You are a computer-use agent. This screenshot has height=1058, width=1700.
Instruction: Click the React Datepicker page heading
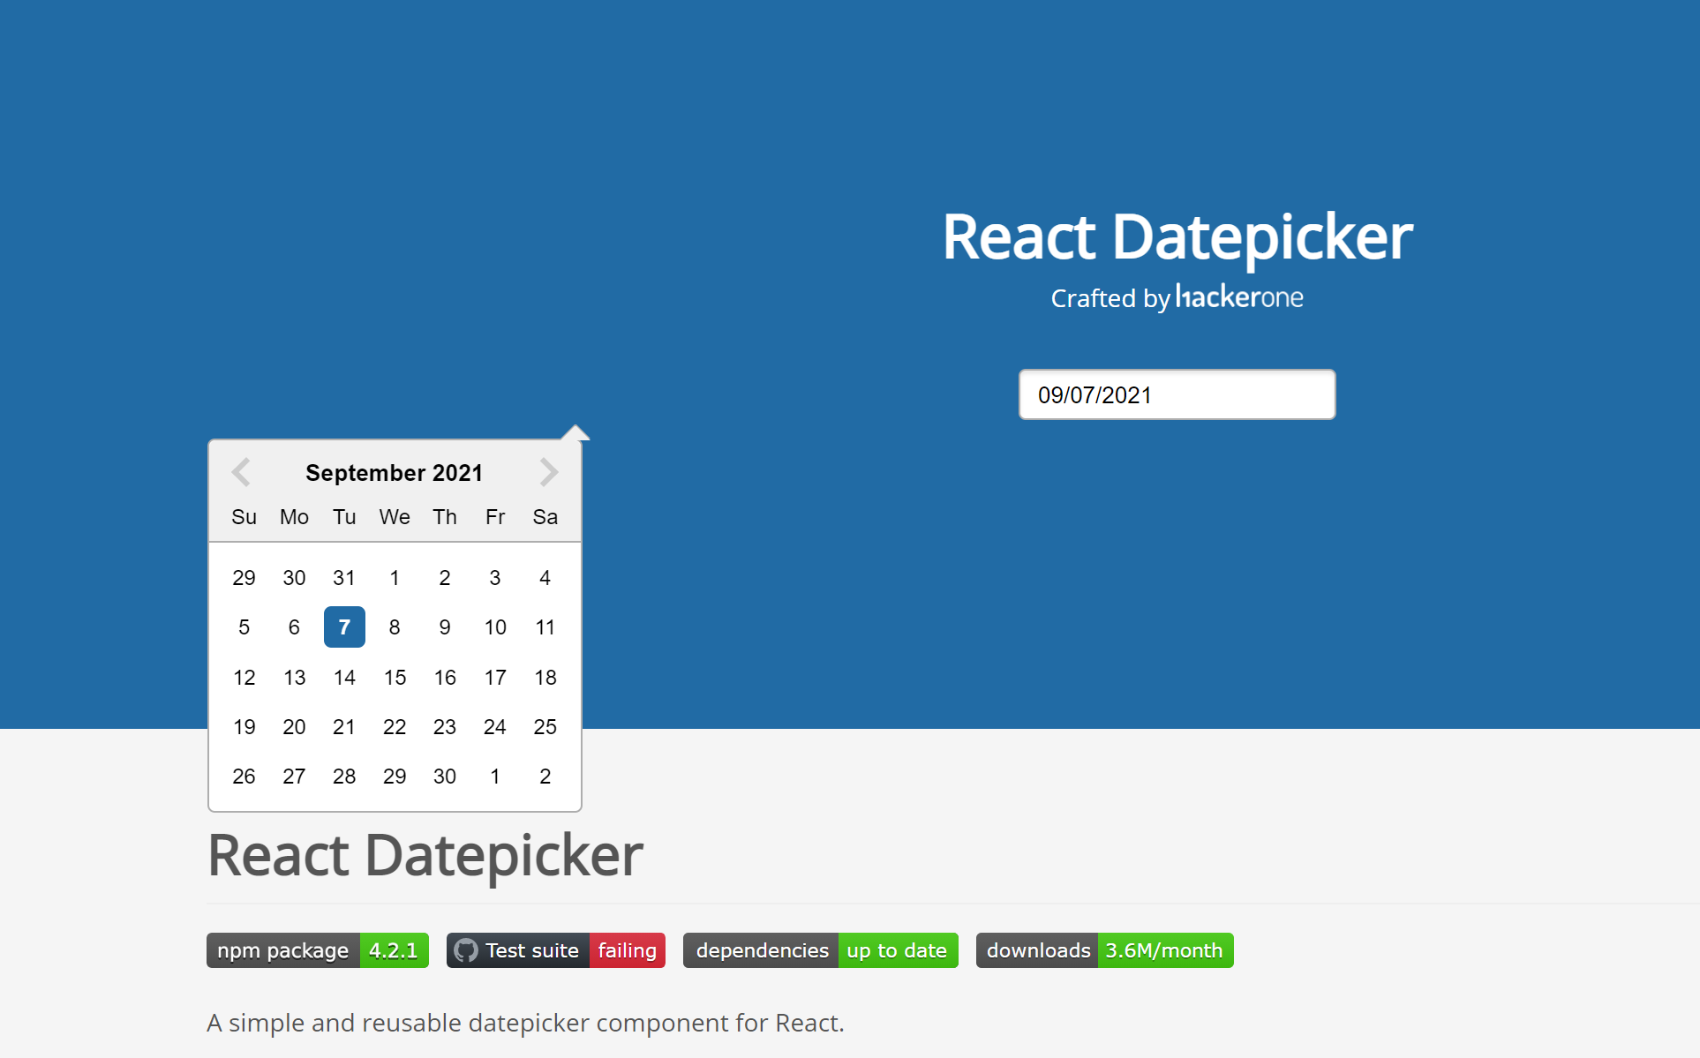pos(425,852)
